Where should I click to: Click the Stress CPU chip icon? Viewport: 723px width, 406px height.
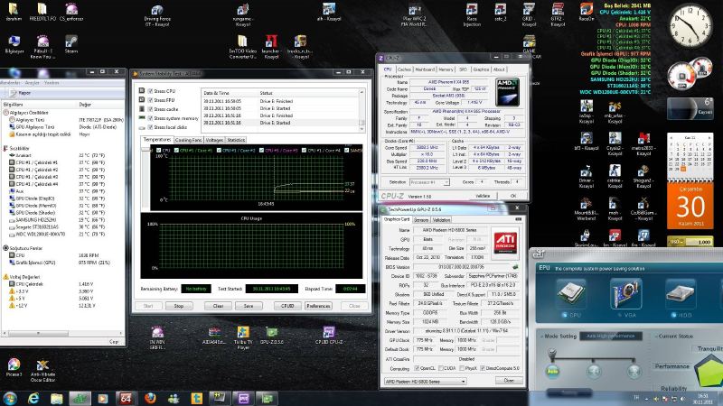[142, 91]
